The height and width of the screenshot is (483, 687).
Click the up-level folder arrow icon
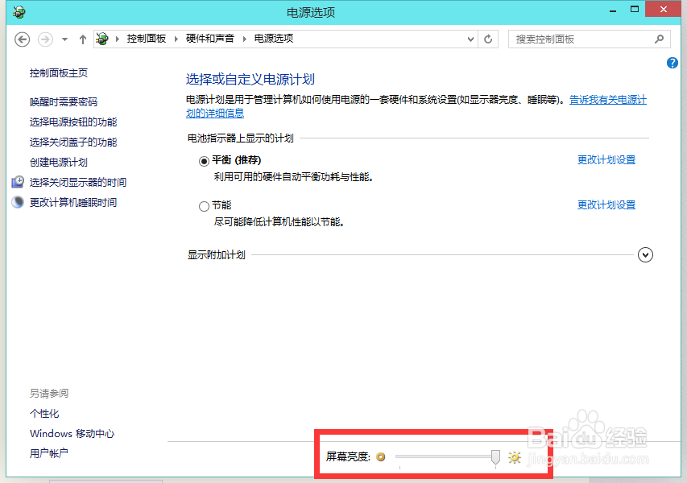(82, 39)
